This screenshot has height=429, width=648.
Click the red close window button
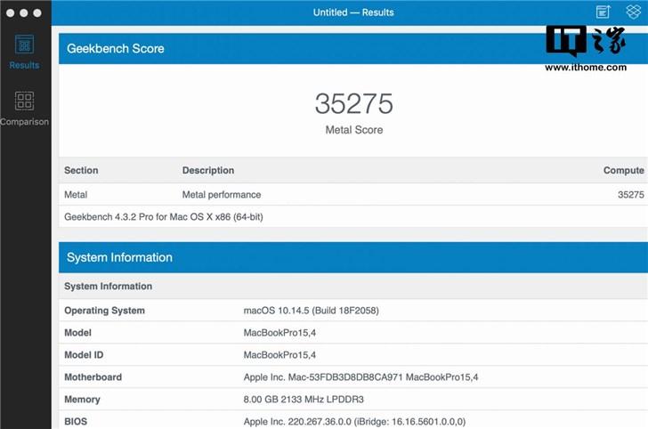(x=11, y=12)
